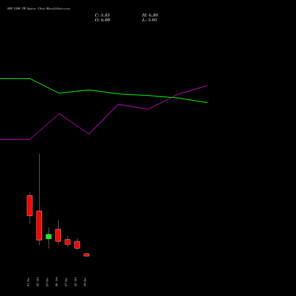Select the first red candle for 21 Oct
This screenshot has width=296, height=296.
click(x=30, y=205)
